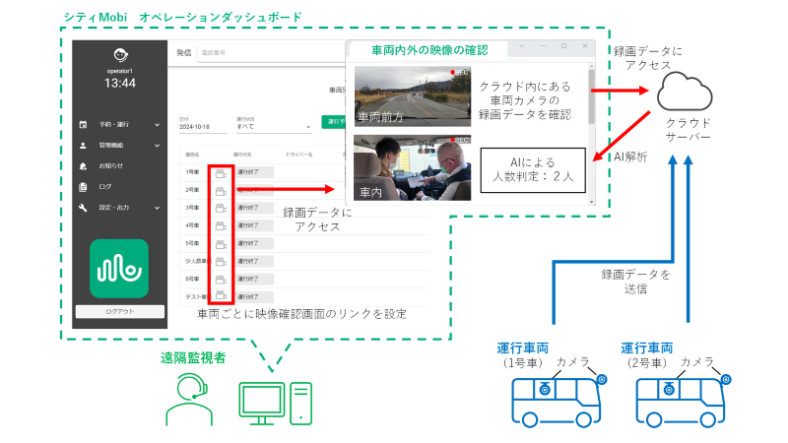Viewport: 788px width, 443px height.
Task: Expand the 予約・運行 sidebar menu chevron
Action: coord(158,125)
